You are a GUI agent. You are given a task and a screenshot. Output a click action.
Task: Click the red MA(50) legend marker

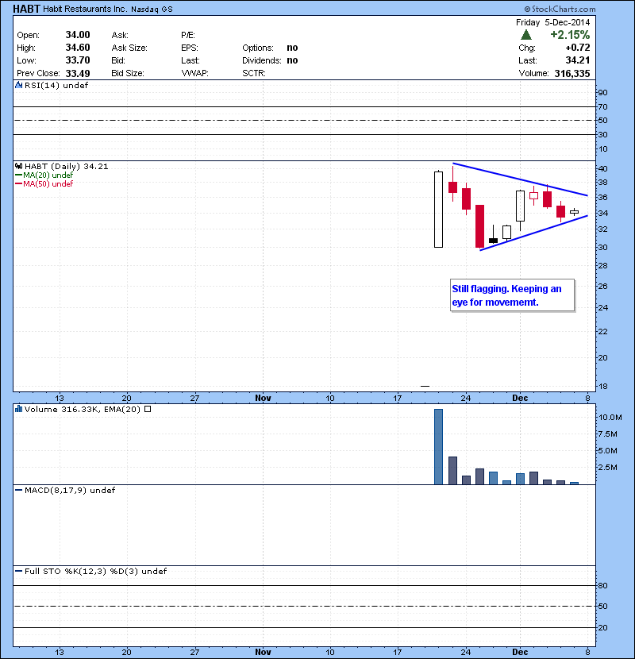(x=18, y=183)
